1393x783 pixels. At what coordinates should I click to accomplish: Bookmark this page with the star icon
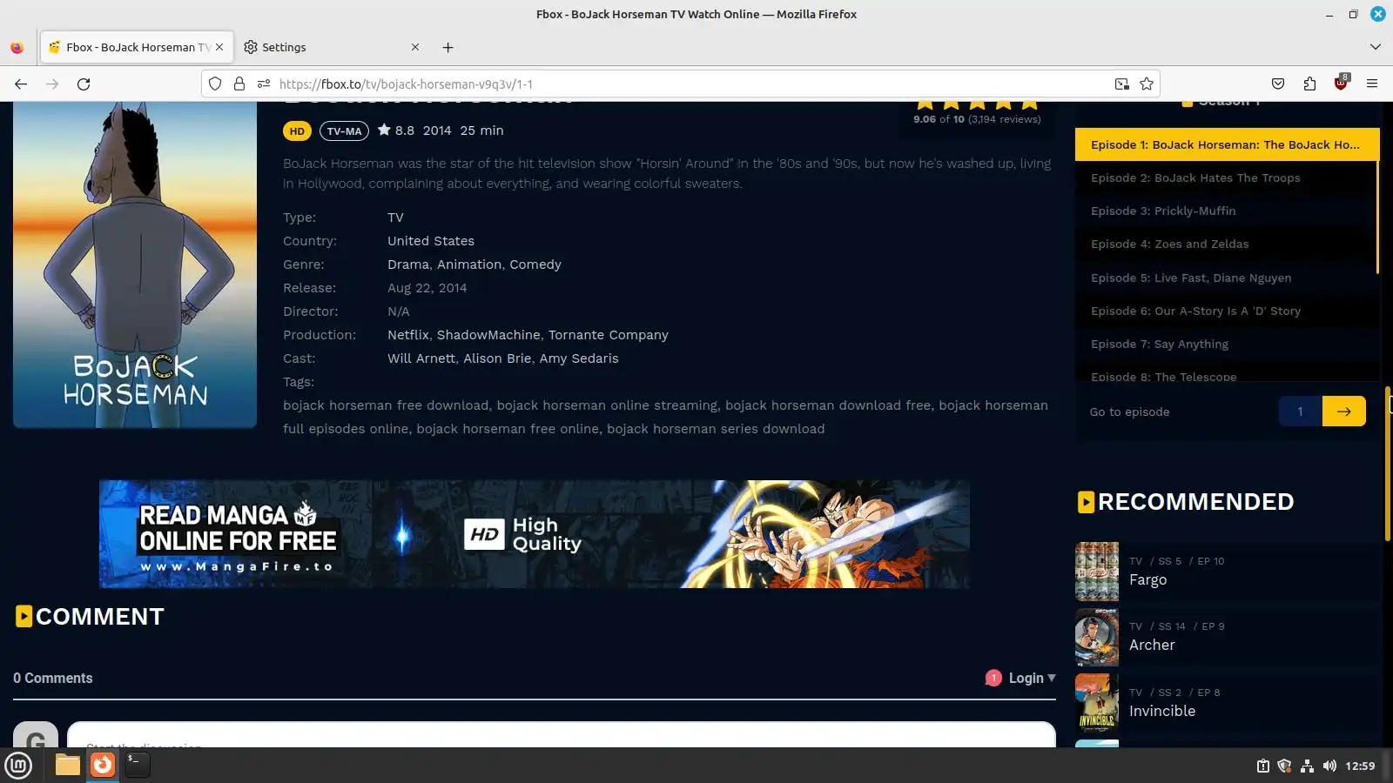1147,84
